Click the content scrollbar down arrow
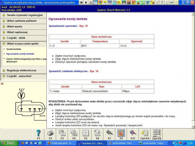This screenshot has width=195, height=146. [x=193, y=127]
